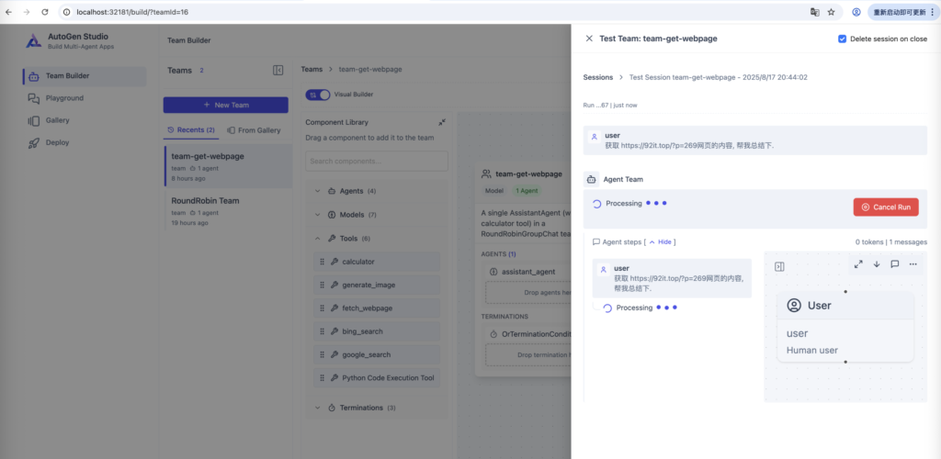The height and width of the screenshot is (459, 941).
Task: Expand the Terminations (3) section
Action: tap(376, 408)
